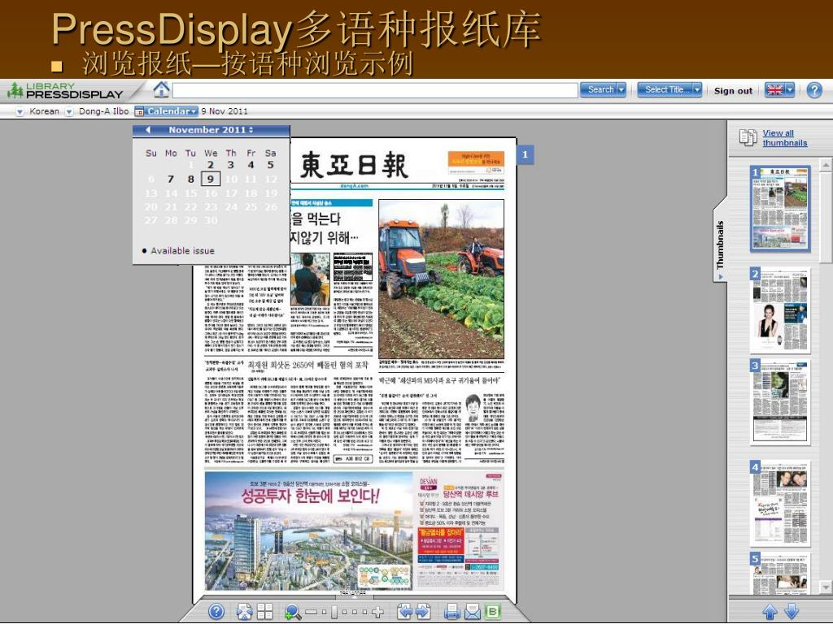Open page 4 thumbnail
Screen dimensions: 833x624
pos(780,504)
